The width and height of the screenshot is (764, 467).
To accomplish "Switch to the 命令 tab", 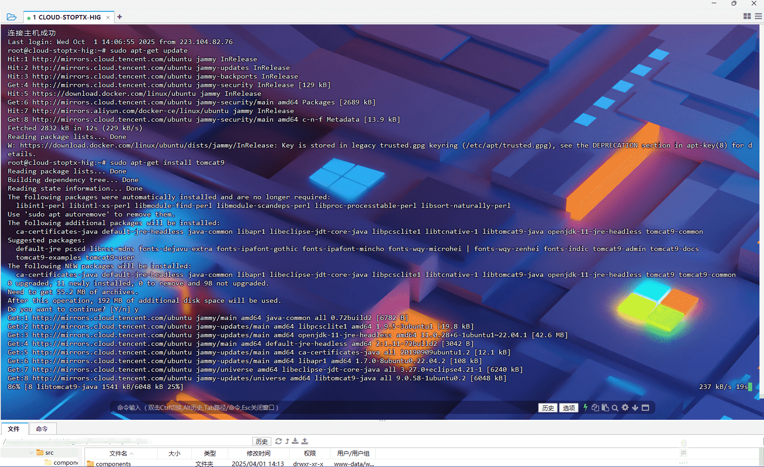I will pos(42,429).
